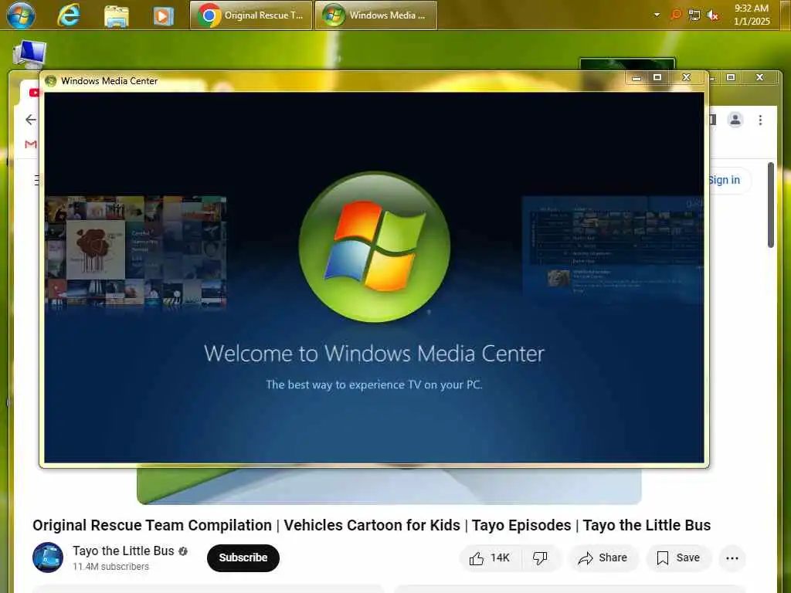791x593 pixels.
Task: Click the Original Rescue Team Compilation title
Action: 372,525
